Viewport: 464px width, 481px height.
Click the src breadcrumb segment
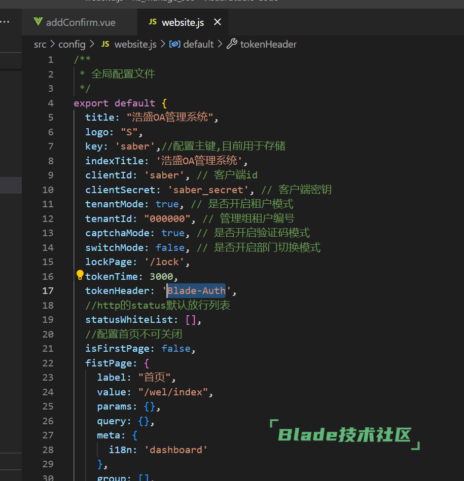pos(40,45)
